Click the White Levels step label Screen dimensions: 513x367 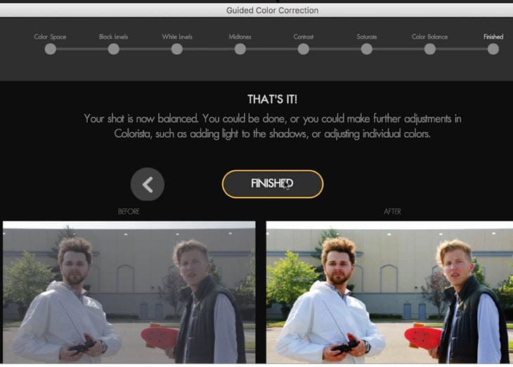click(177, 37)
